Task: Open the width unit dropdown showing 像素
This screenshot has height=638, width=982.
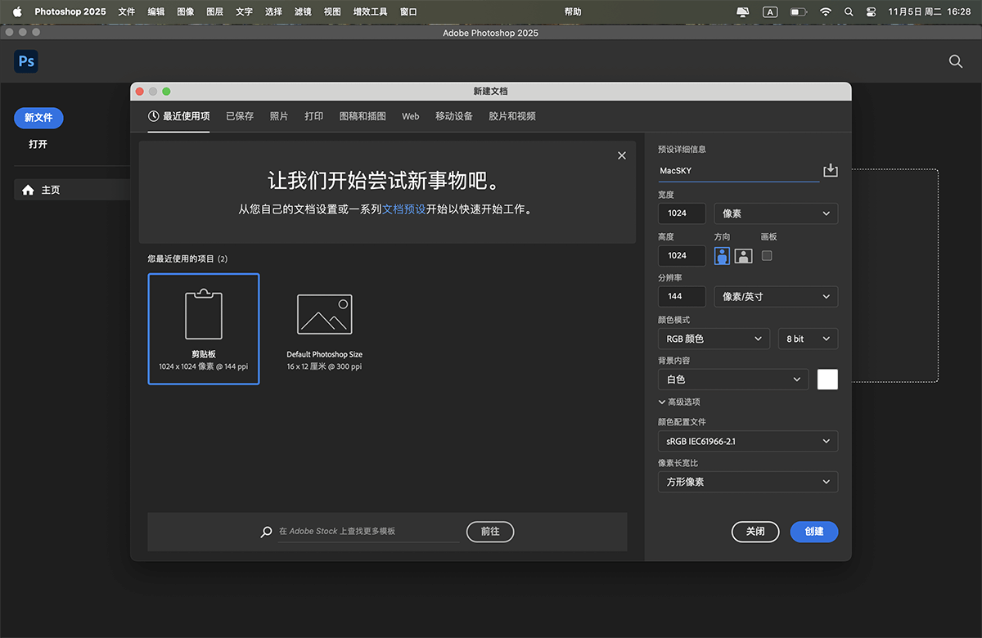Action: point(776,213)
